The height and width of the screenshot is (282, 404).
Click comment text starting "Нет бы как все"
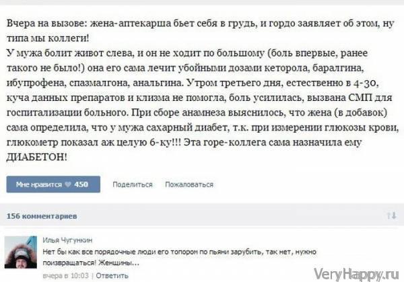(x=179, y=252)
